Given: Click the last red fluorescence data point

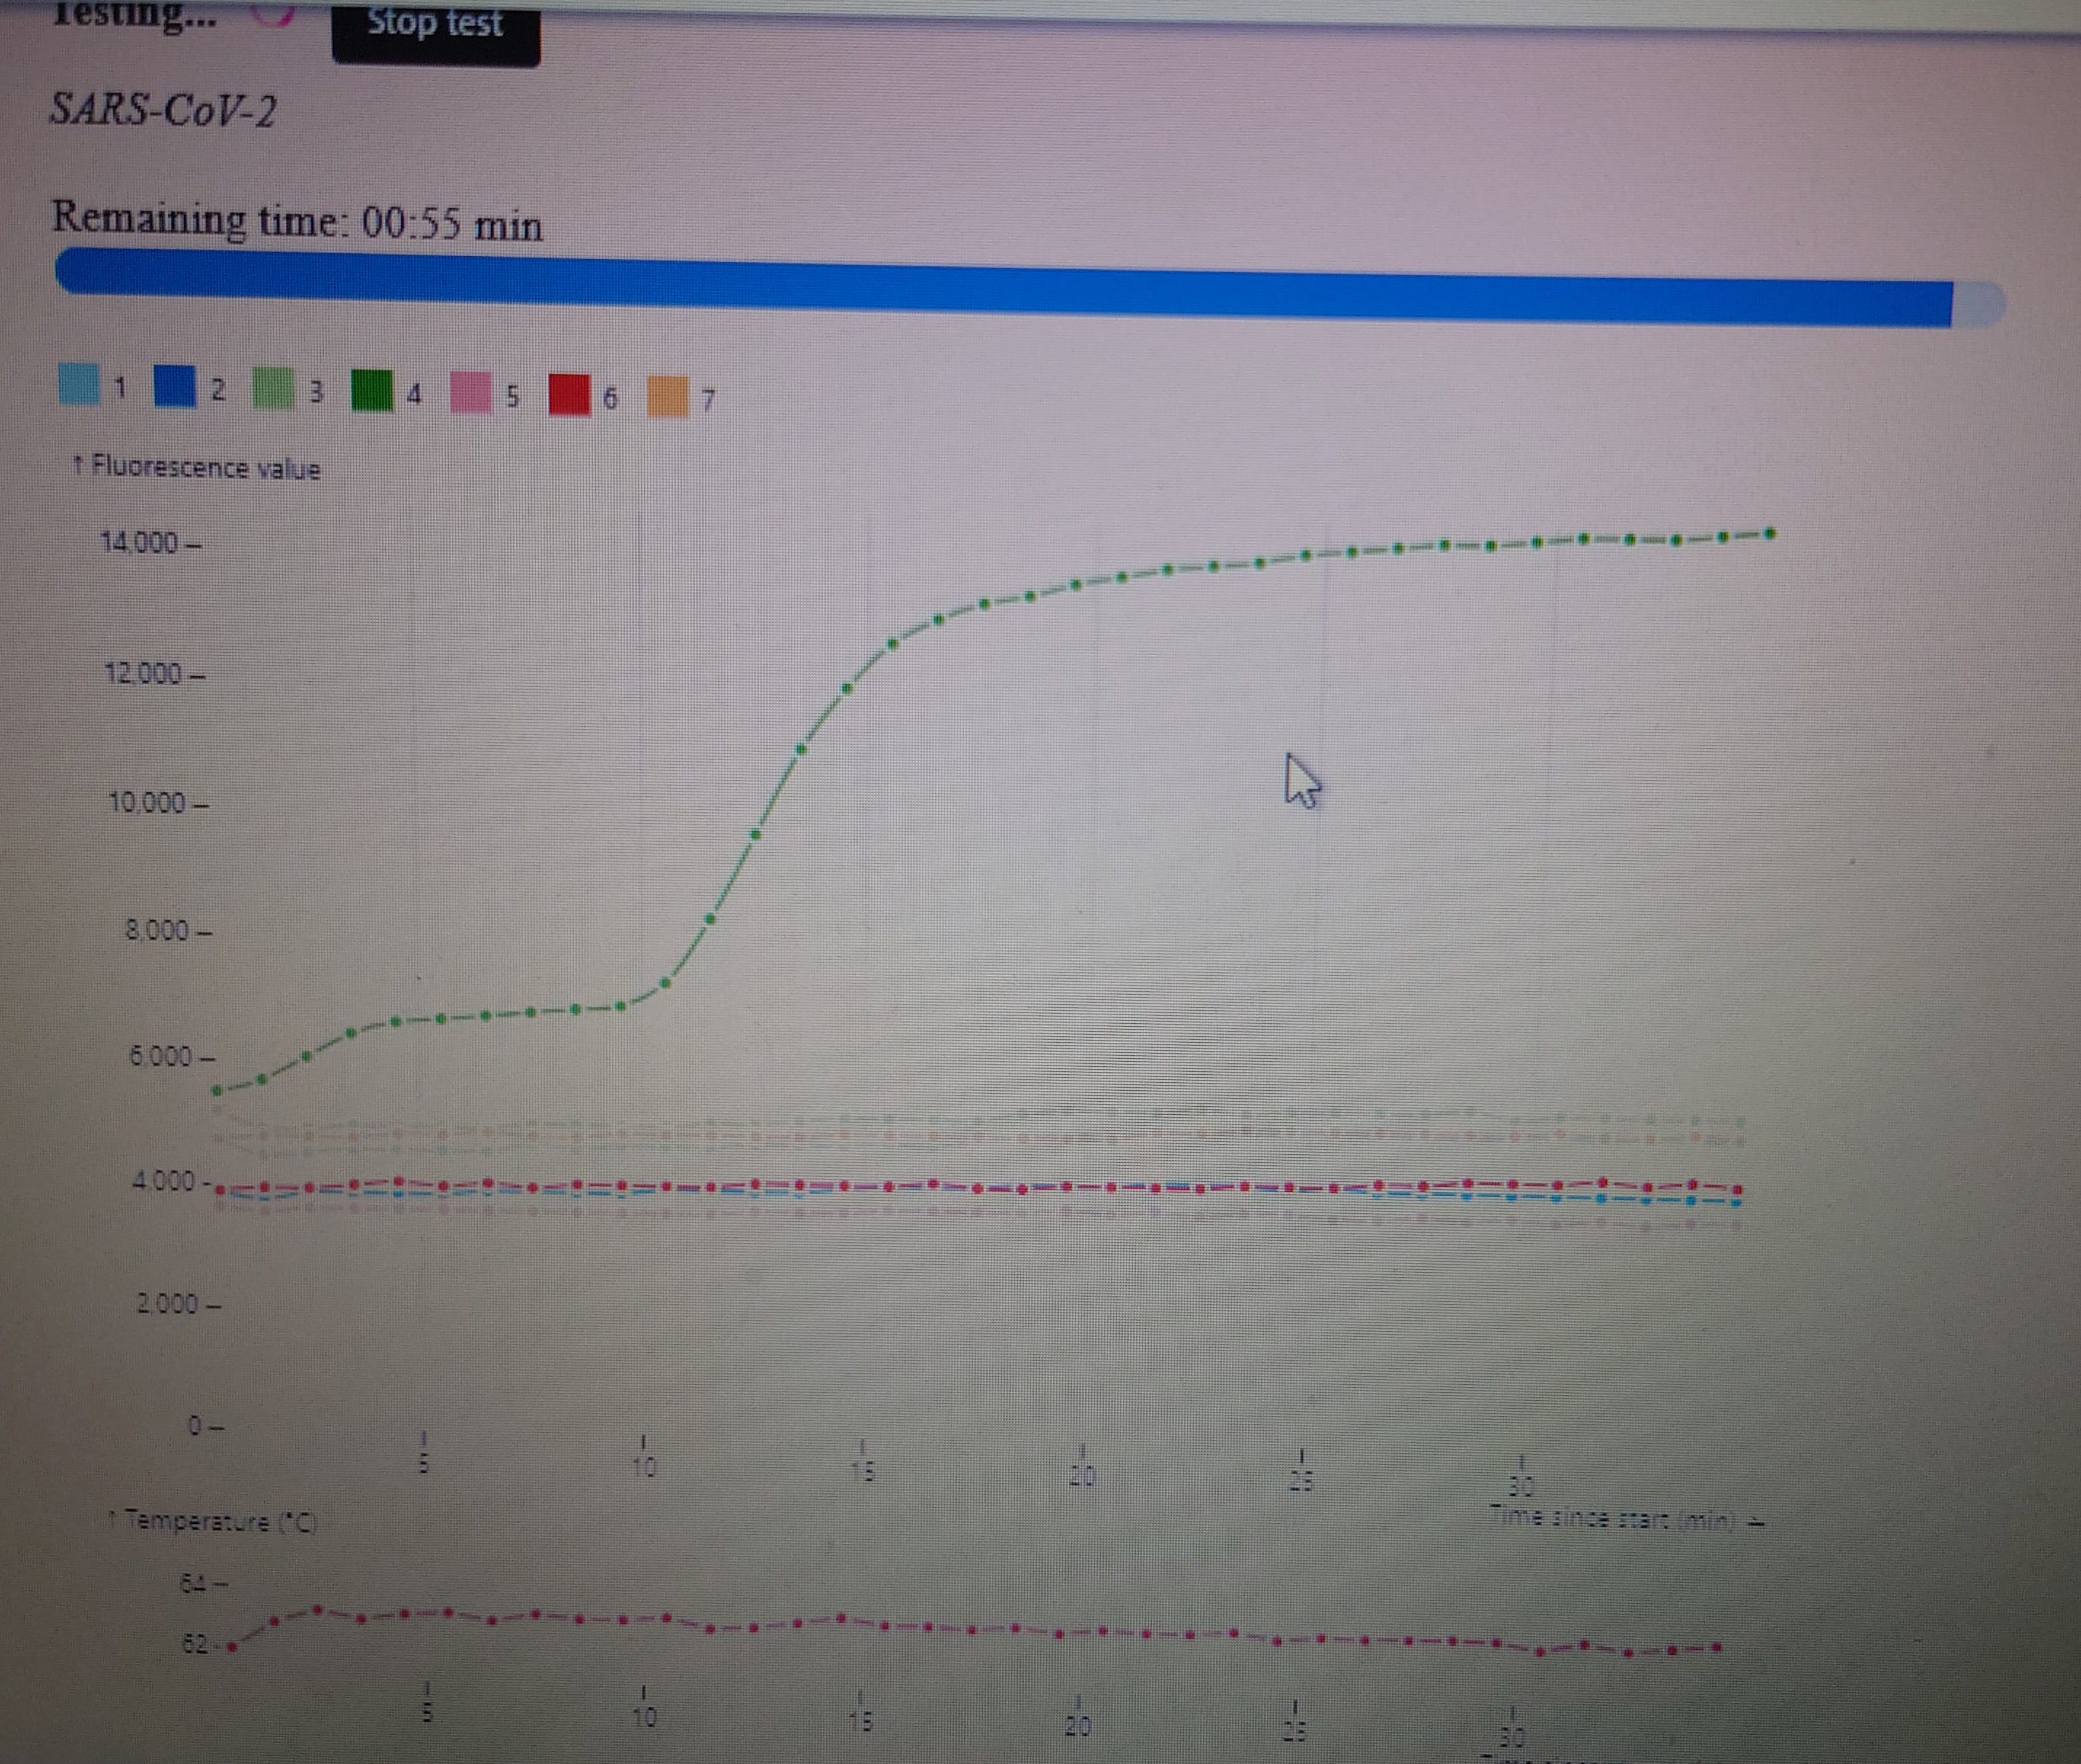Looking at the screenshot, I should [x=1737, y=1189].
